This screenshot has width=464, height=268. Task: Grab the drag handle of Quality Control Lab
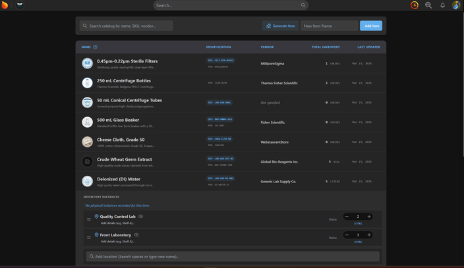(x=89, y=219)
